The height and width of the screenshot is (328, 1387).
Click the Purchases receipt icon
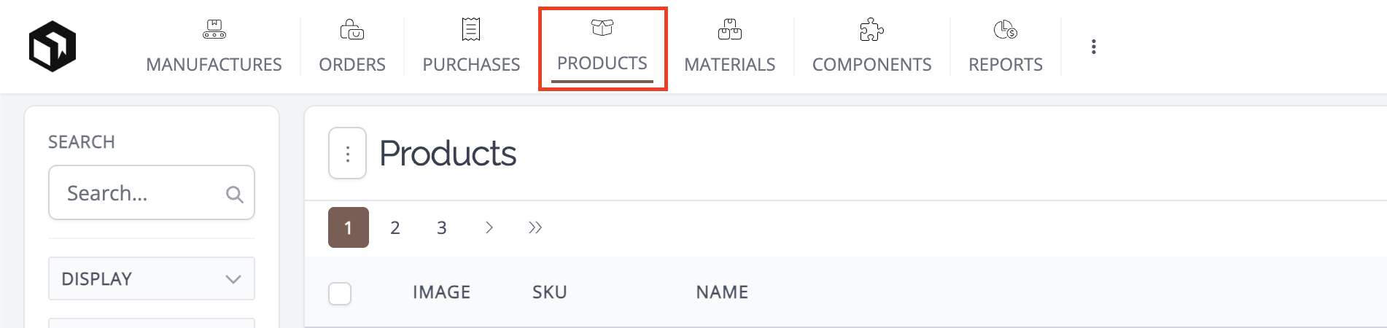click(x=471, y=29)
